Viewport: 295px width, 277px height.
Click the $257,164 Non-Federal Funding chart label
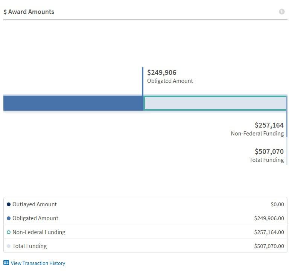[x=269, y=125]
